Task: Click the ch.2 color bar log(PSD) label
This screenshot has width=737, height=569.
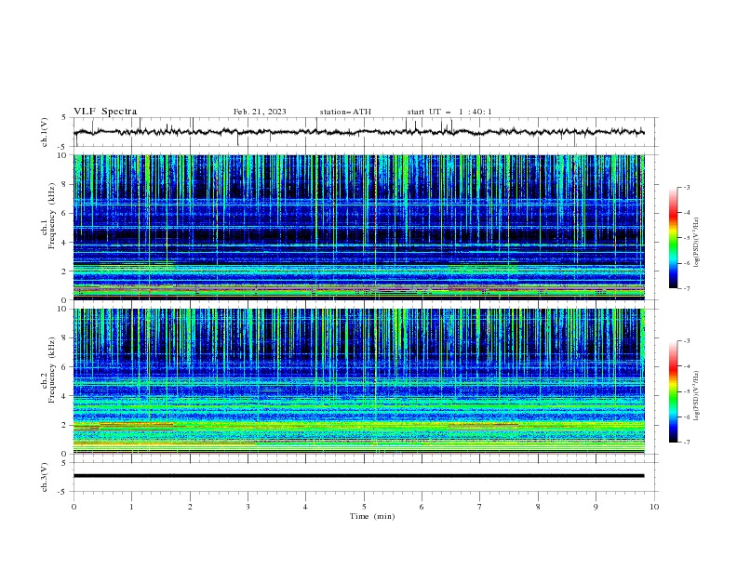Action: coord(697,396)
